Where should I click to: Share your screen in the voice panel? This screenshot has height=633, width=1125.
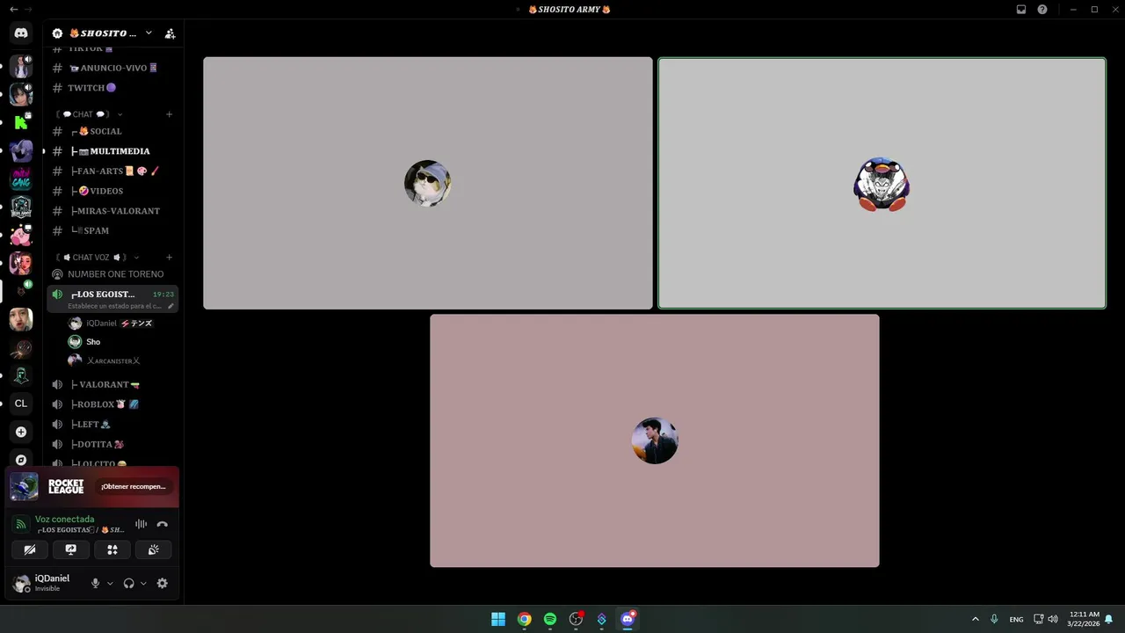tap(71, 549)
